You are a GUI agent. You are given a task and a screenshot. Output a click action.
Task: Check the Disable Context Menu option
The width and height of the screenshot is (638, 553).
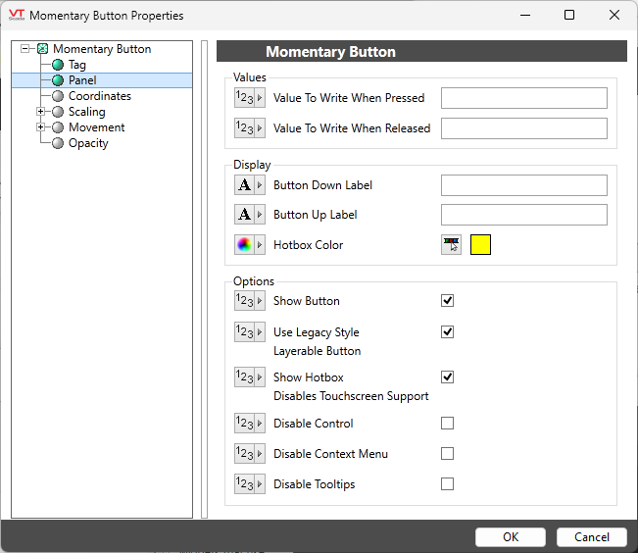[447, 454]
